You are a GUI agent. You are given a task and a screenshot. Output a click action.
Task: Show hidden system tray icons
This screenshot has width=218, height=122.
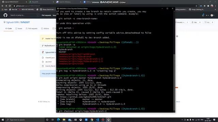click(x=182, y=120)
